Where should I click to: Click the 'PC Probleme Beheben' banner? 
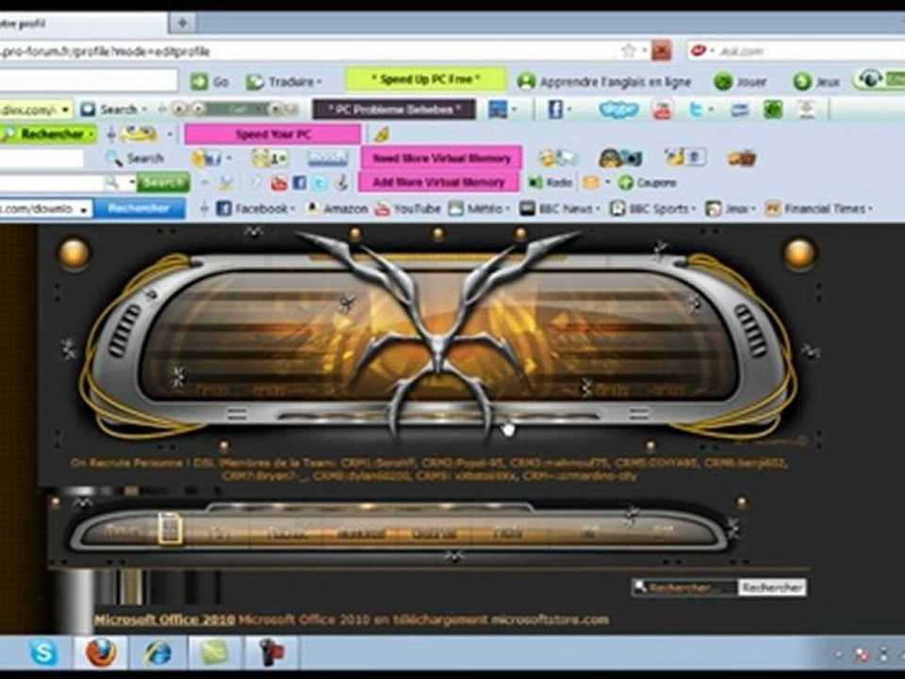click(x=394, y=109)
